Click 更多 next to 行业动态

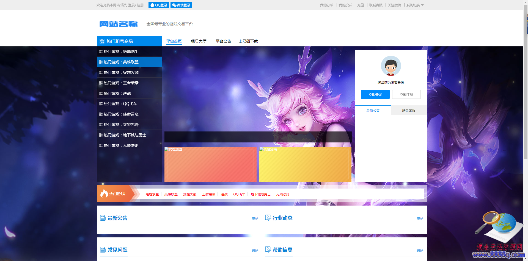[x=420, y=218]
